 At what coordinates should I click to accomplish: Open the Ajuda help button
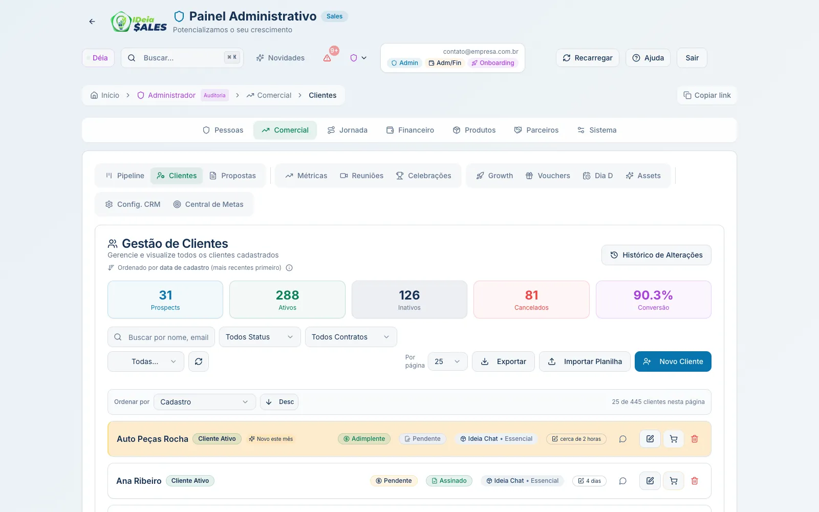648,58
